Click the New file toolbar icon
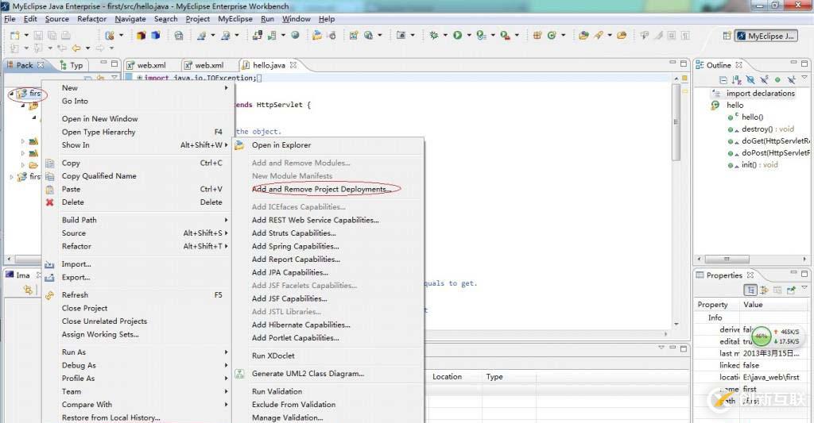Viewport: 814px width, 423px height. click(x=14, y=35)
